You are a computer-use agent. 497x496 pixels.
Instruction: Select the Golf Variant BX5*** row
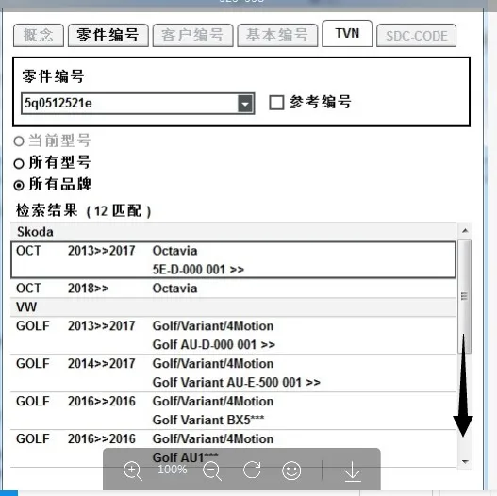click(x=233, y=411)
